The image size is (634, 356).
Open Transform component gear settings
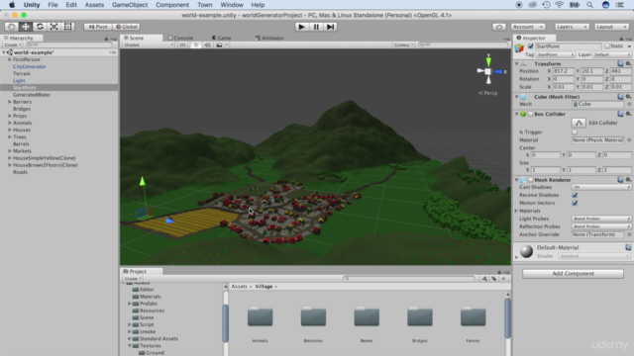628,63
